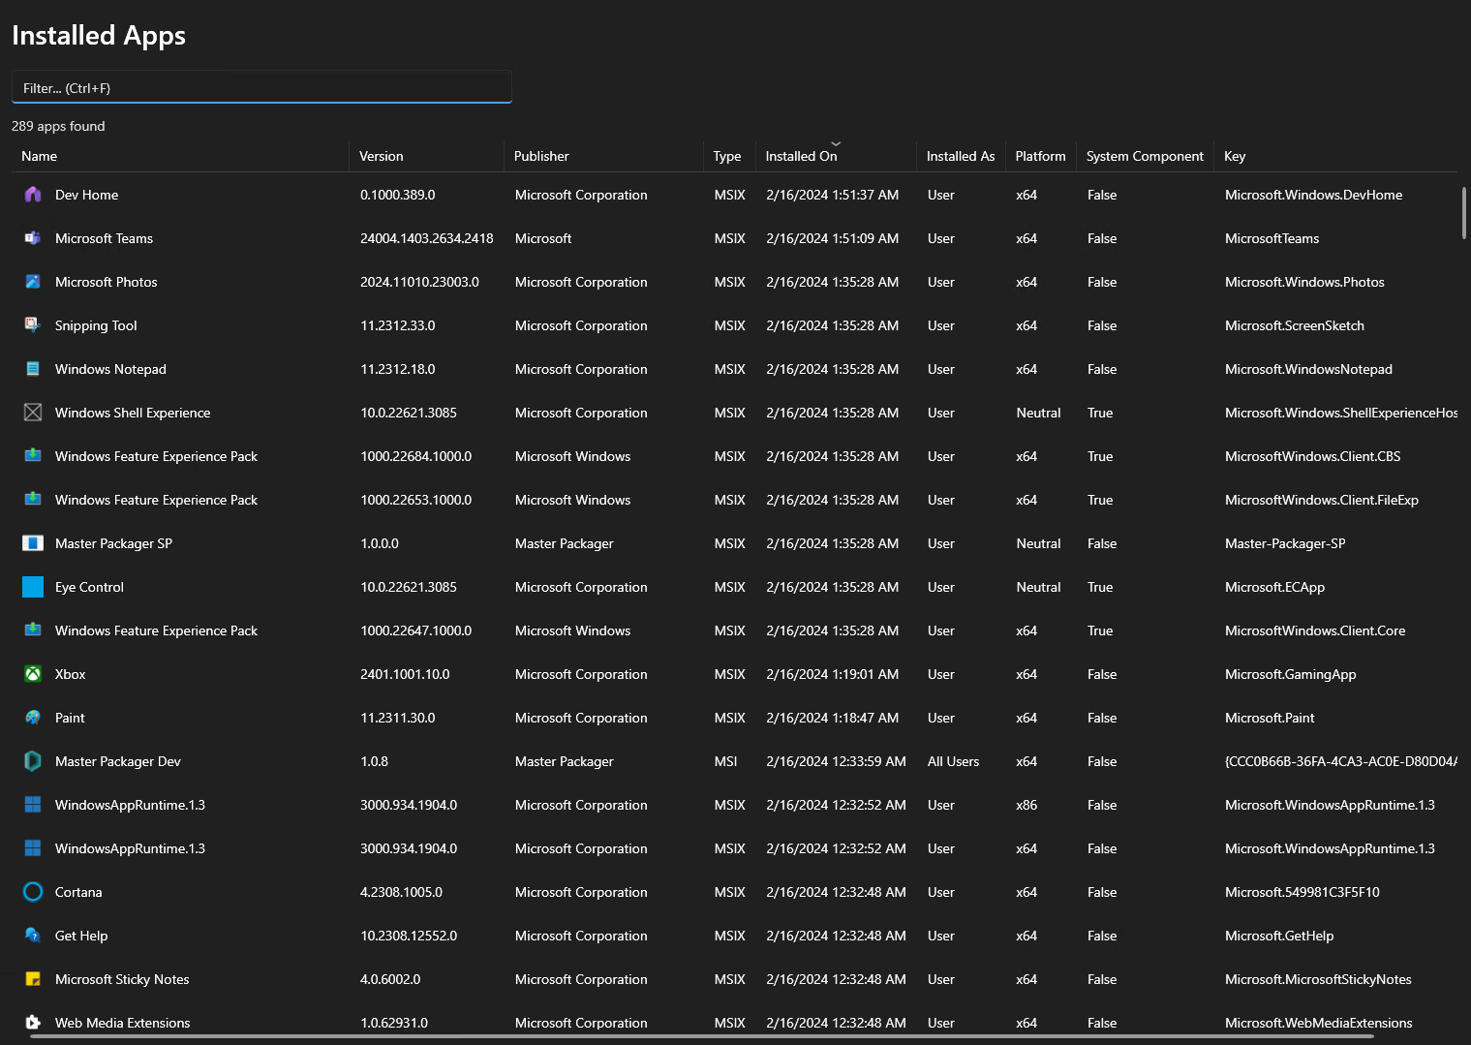This screenshot has height=1045, width=1471.
Task: Click the MSI type cell
Action: [726, 761]
